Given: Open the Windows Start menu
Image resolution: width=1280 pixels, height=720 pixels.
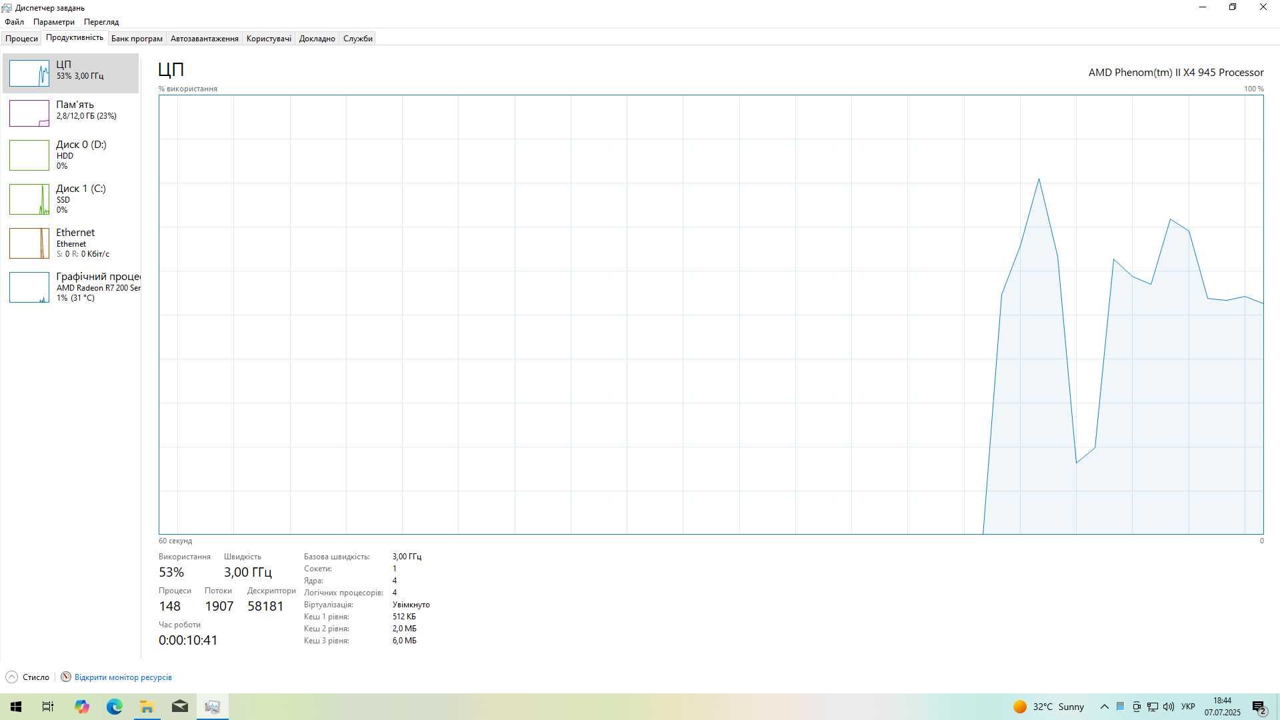Looking at the screenshot, I should 16,707.
